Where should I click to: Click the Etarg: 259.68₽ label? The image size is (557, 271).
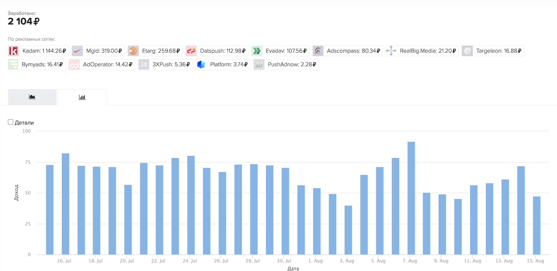(x=161, y=51)
